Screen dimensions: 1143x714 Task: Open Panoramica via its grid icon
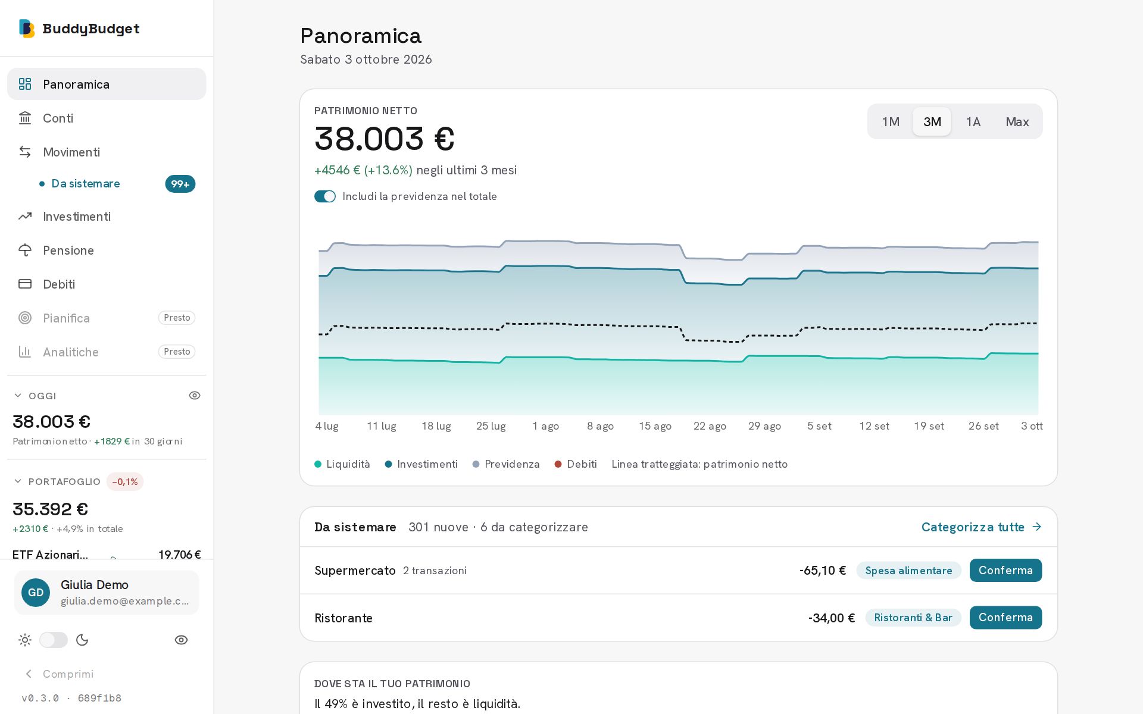pyautogui.click(x=25, y=84)
